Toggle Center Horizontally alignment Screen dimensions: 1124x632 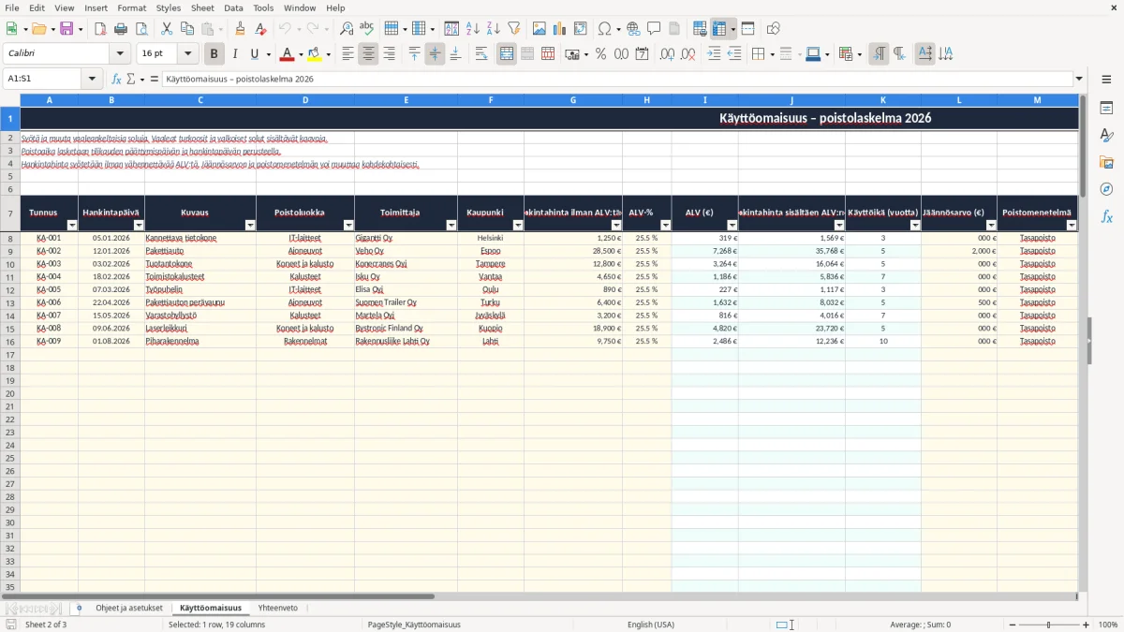368,54
